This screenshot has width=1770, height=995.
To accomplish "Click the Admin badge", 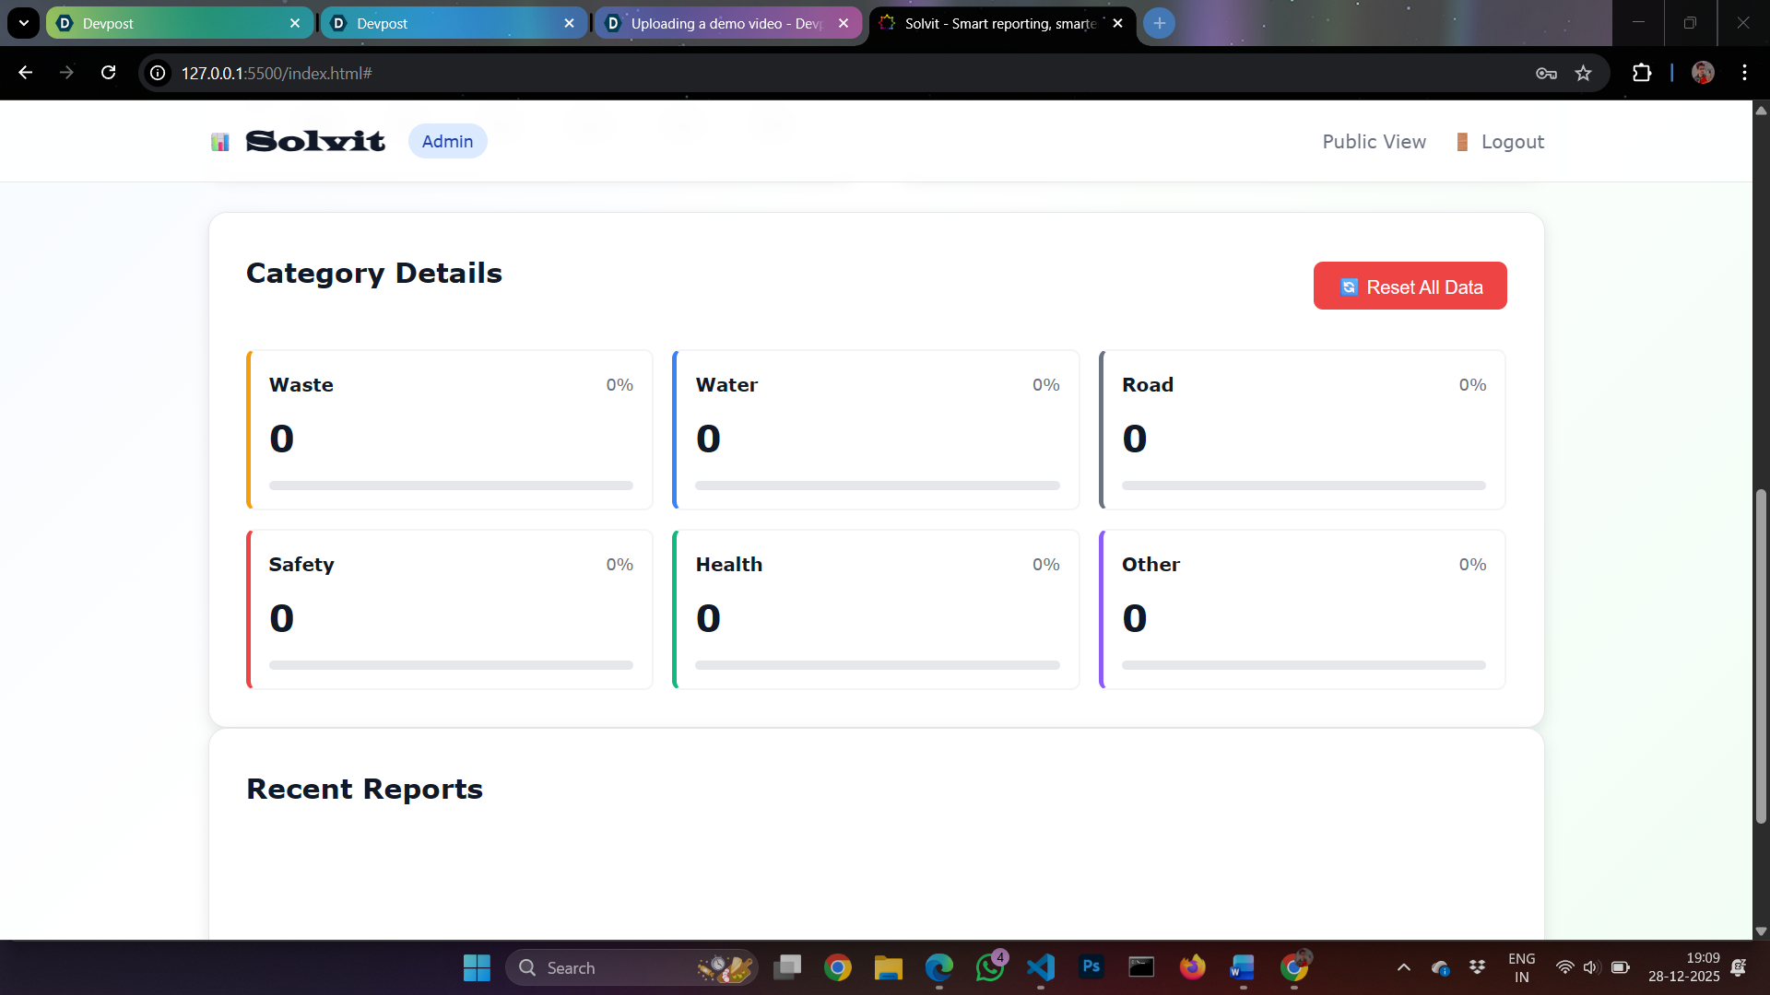I will pos(447,141).
